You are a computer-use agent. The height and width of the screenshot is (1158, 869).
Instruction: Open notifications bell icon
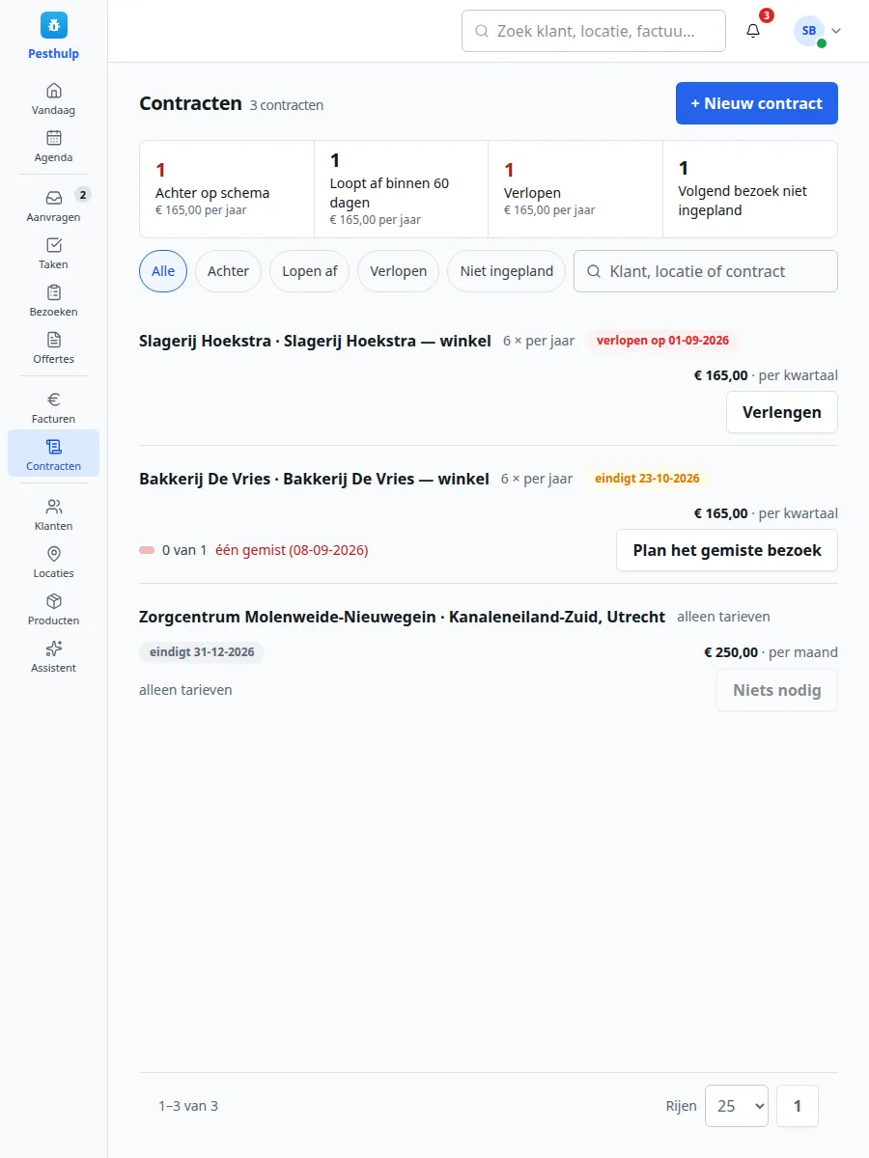(x=753, y=31)
